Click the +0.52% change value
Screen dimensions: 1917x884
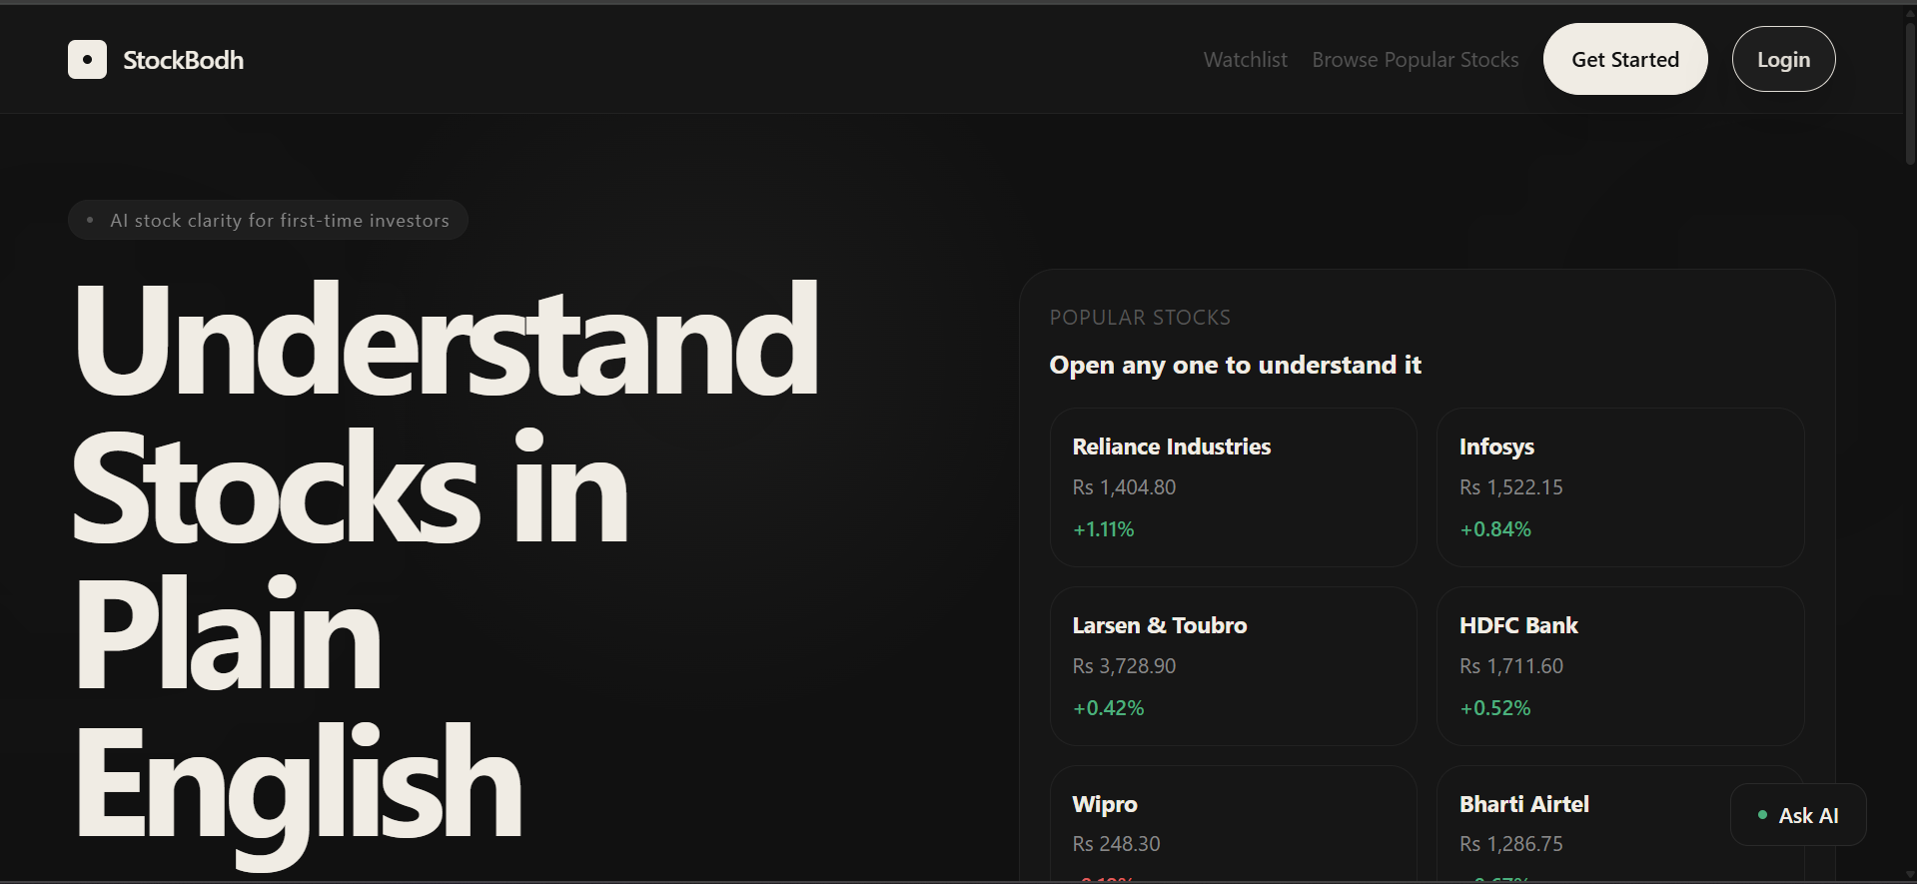coord(1494,708)
